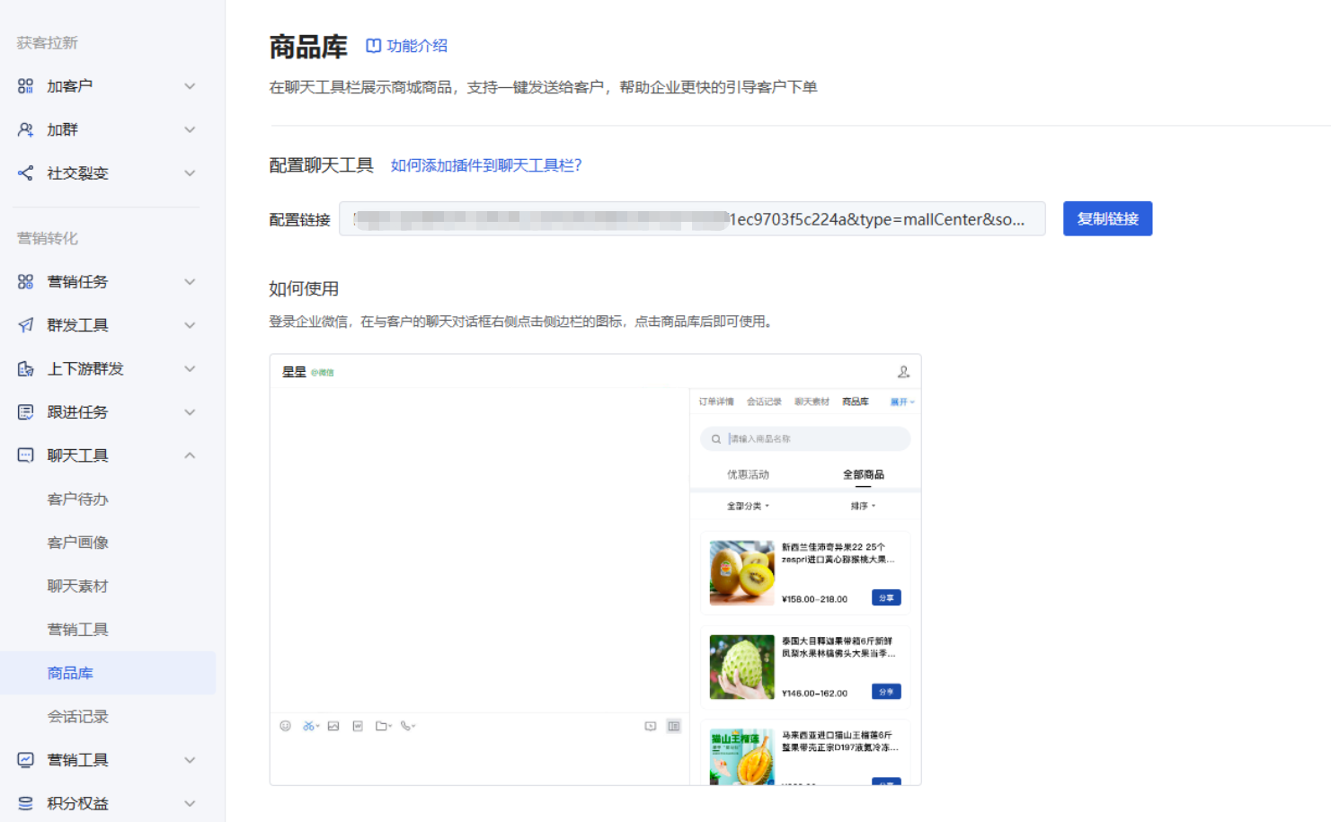
Task: Click the 配置聊天工具 heading text
Action: point(321,165)
